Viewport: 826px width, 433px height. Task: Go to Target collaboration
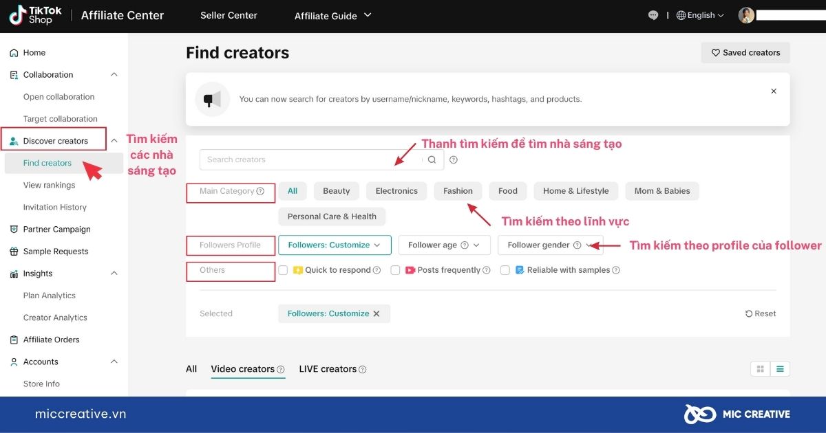click(x=61, y=119)
